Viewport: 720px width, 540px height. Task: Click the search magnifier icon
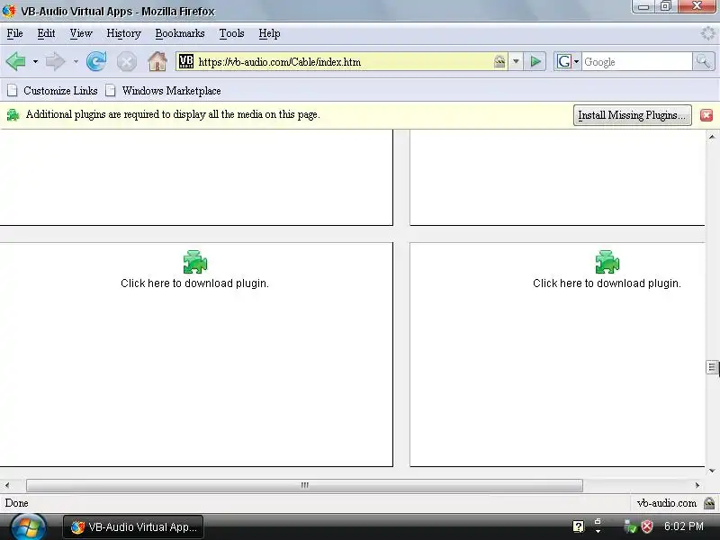click(704, 61)
